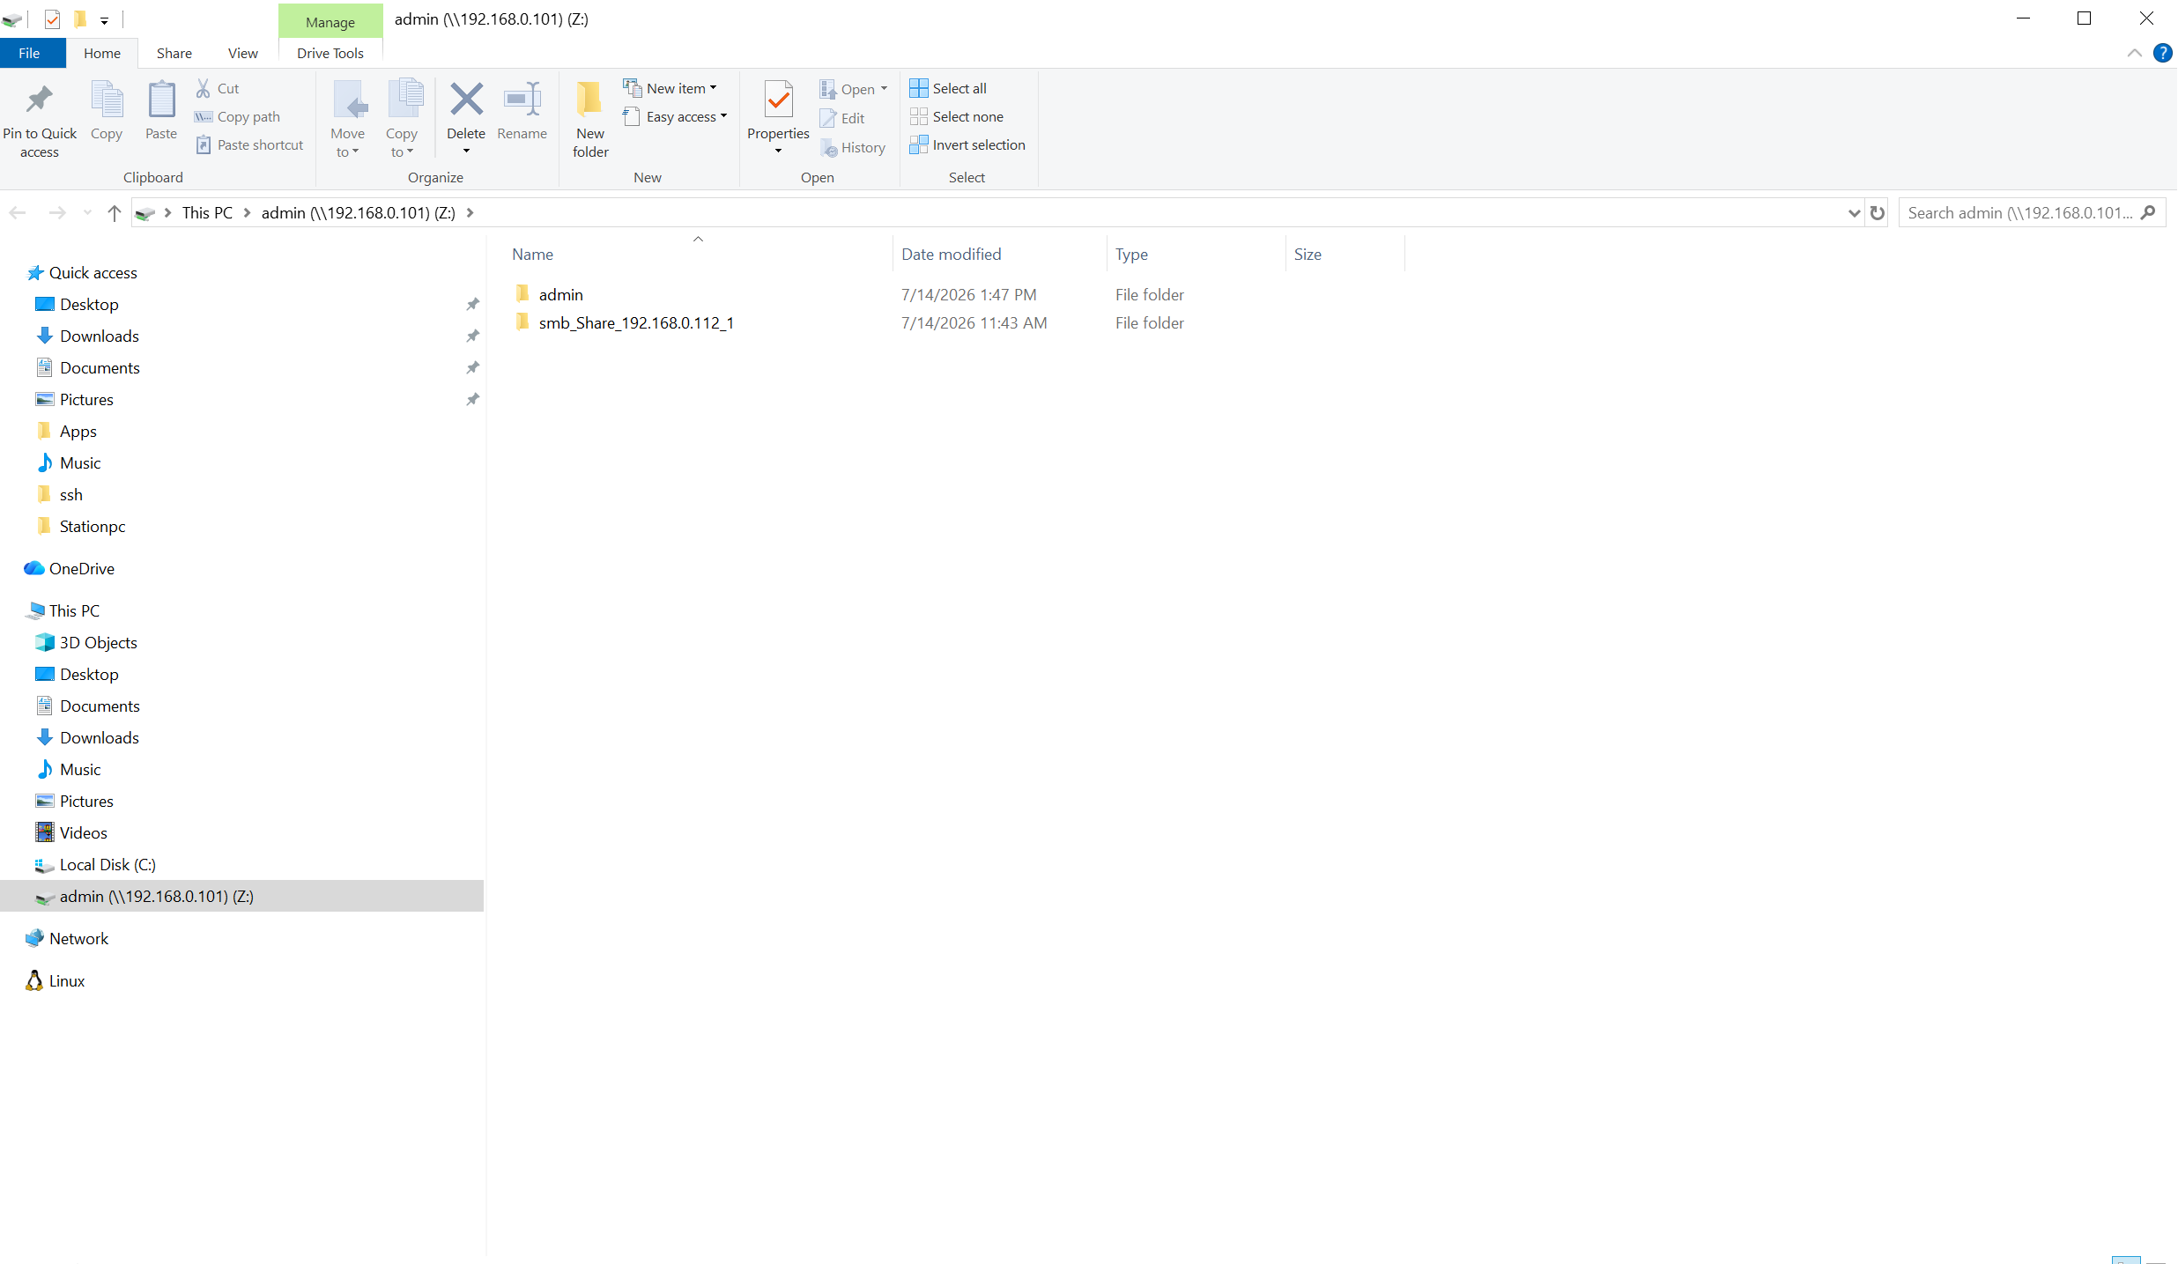Screen dimensions: 2178x1264
Task: Switch to the Home ribbon tab
Action: pyautogui.click(x=102, y=53)
